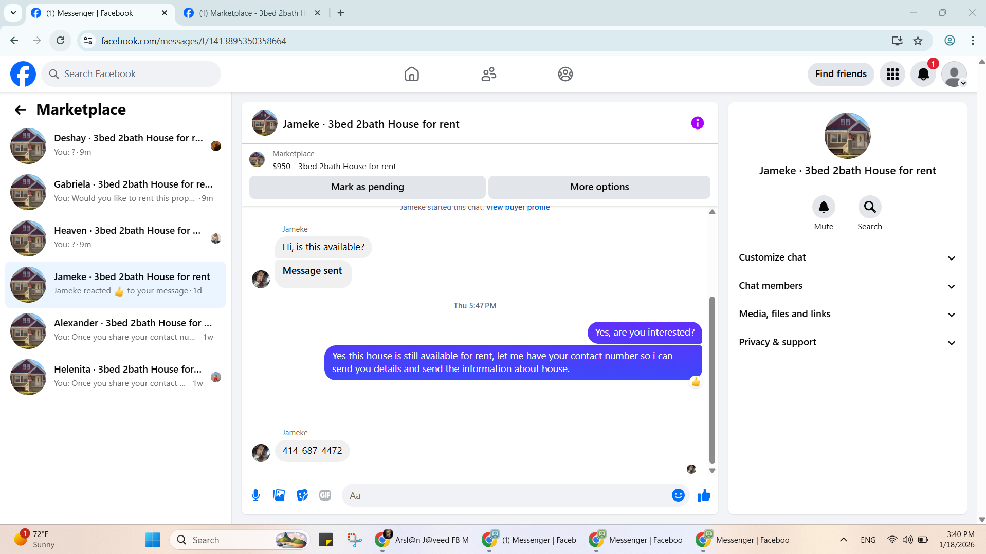Reload the browser page
986x554 pixels.
point(60,41)
